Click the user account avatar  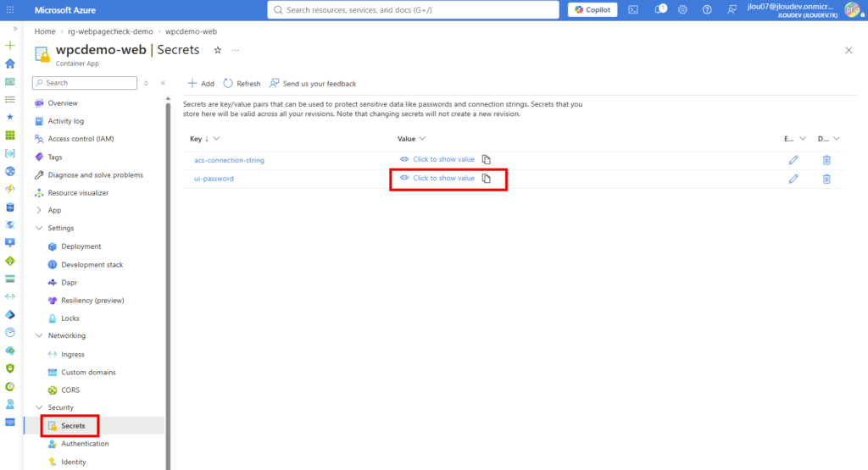point(852,10)
